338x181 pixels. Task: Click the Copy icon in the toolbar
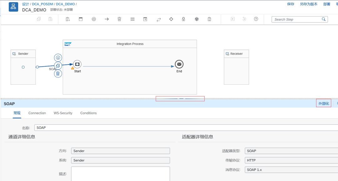(x=39, y=19)
